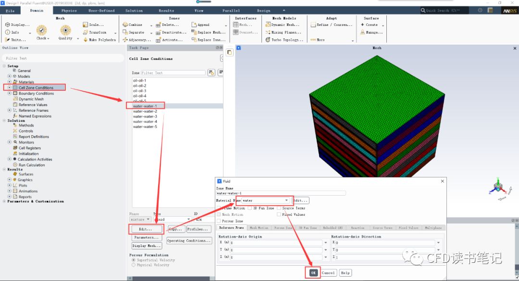The height and width of the screenshot is (281, 519).
Task: Open Refine / Coarsen adapt tool
Action: 331,25
